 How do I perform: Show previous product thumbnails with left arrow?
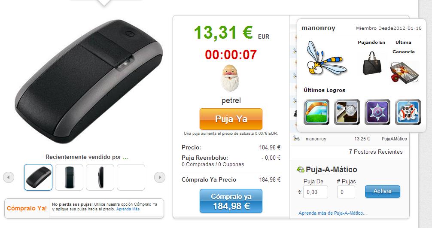(9, 177)
